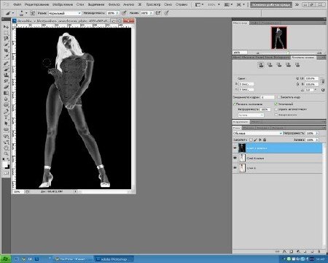Open the Изображение menu

pos(63,4)
